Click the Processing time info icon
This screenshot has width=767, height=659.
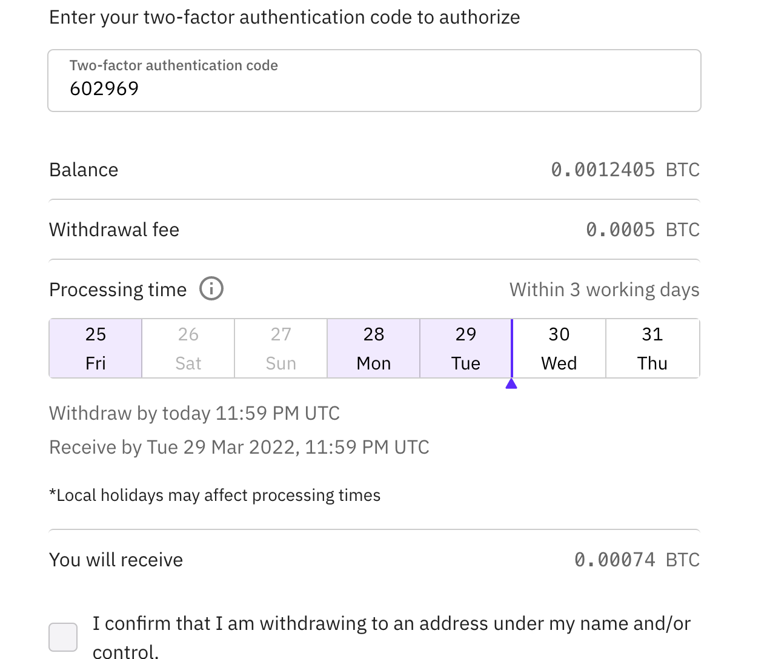click(x=211, y=289)
